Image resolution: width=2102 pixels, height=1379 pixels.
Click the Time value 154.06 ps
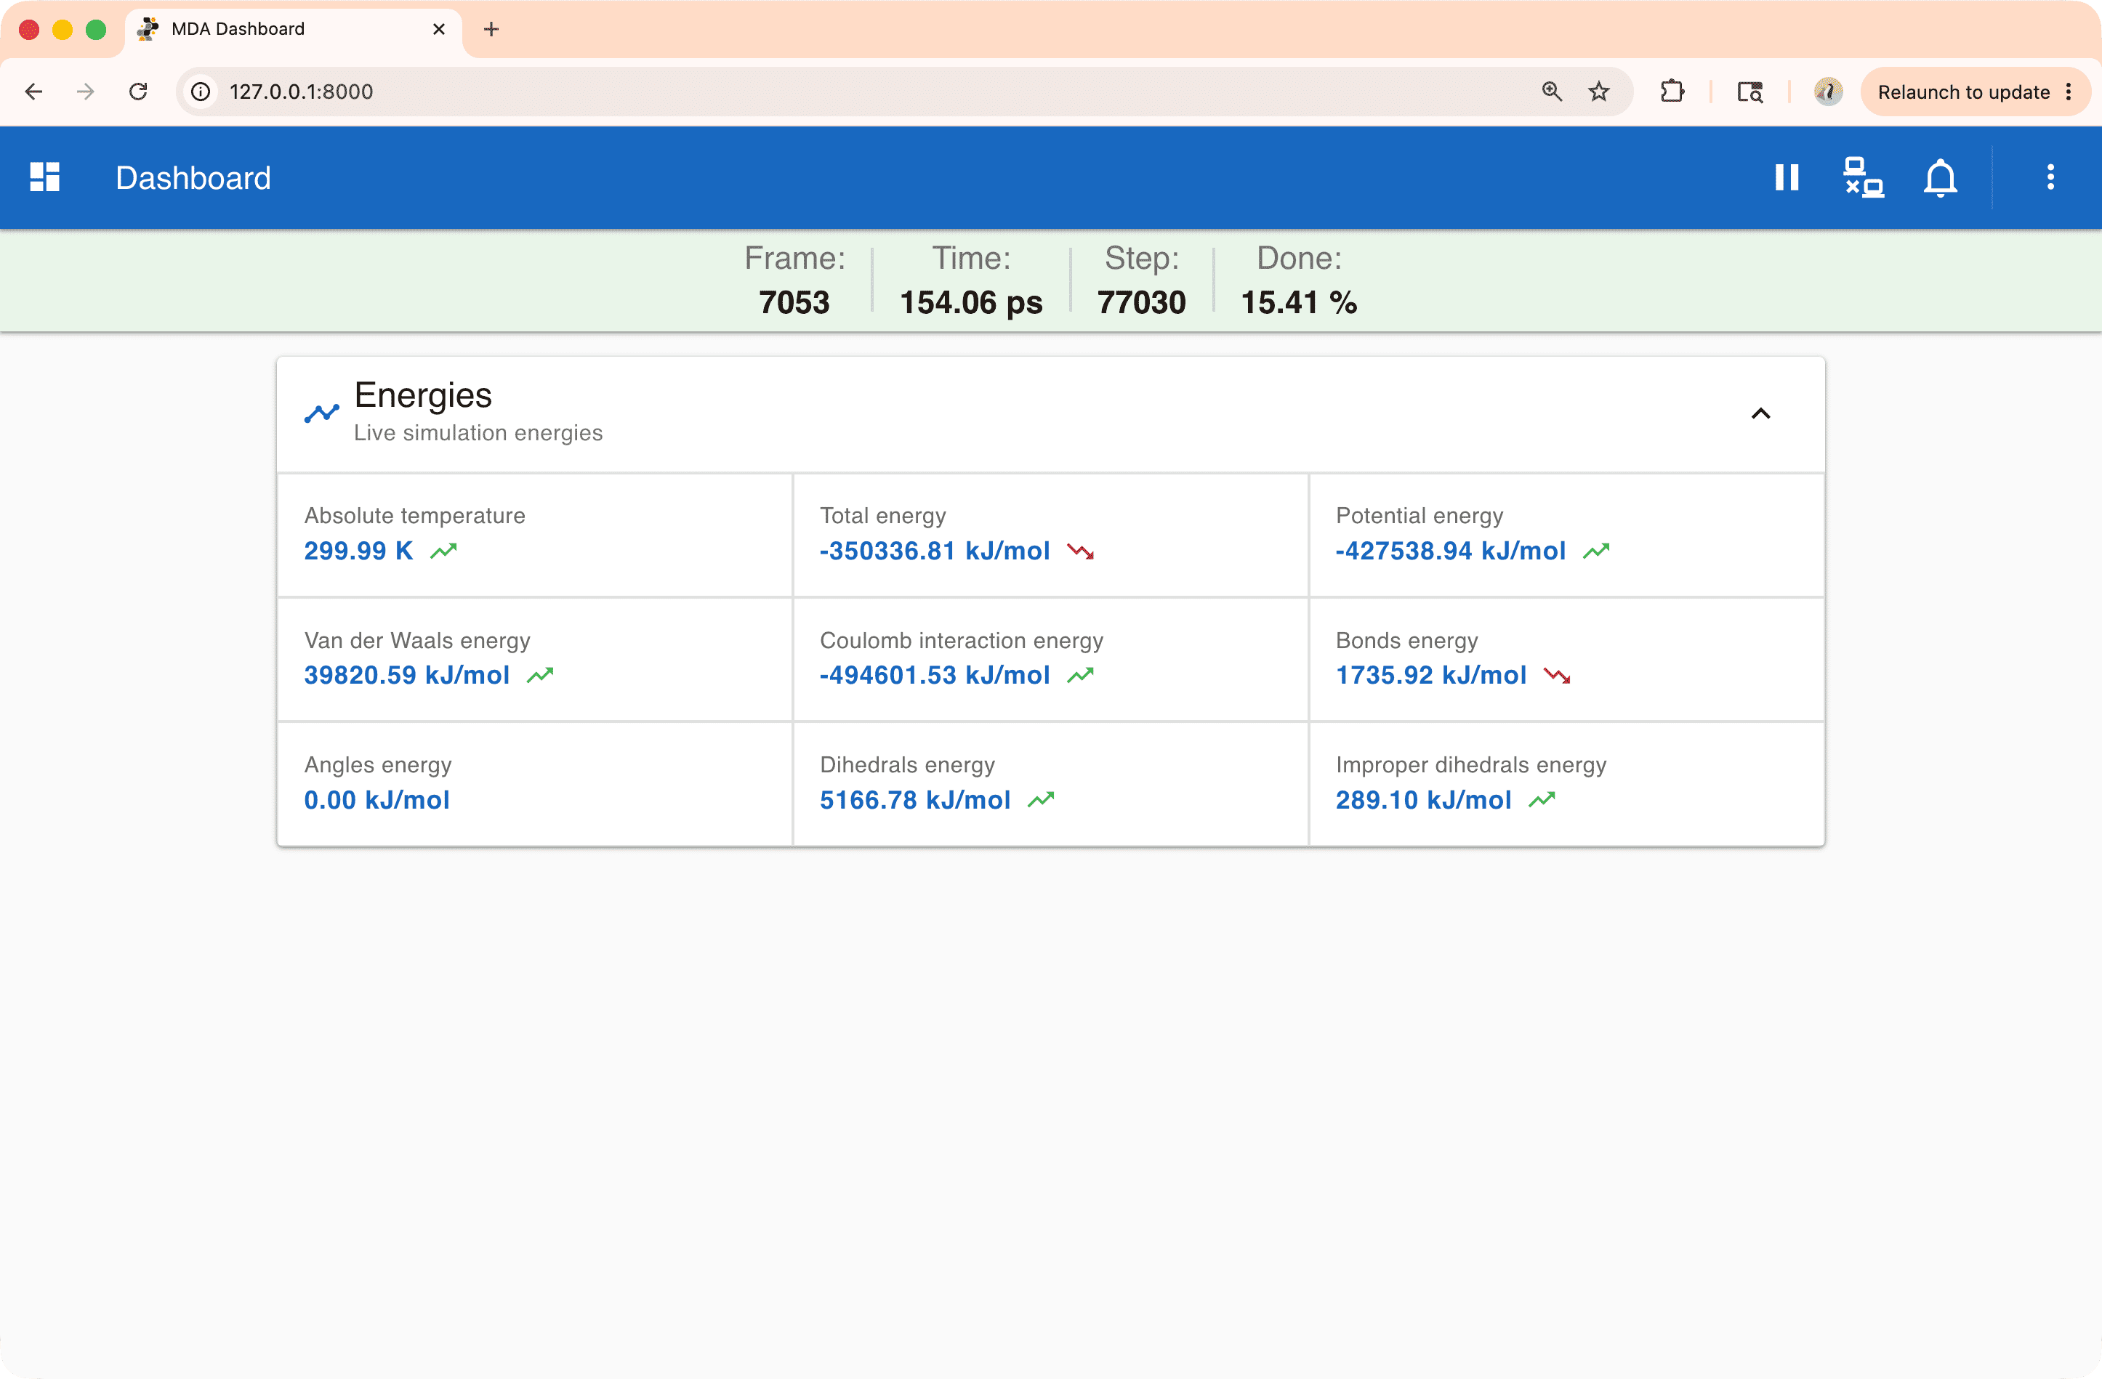(x=970, y=303)
